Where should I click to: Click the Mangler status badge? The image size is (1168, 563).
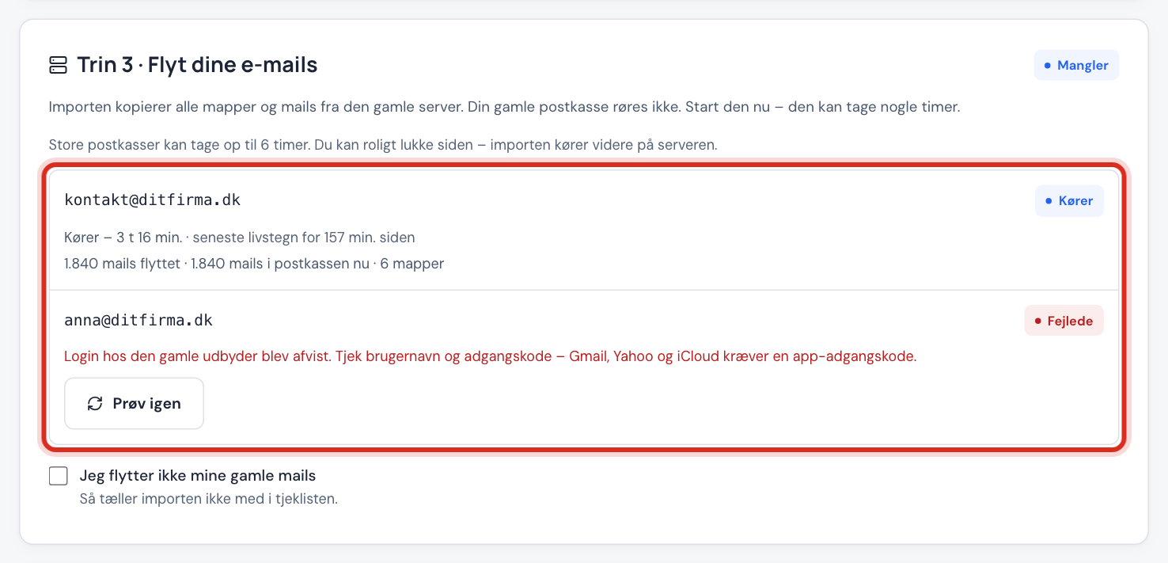point(1076,65)
